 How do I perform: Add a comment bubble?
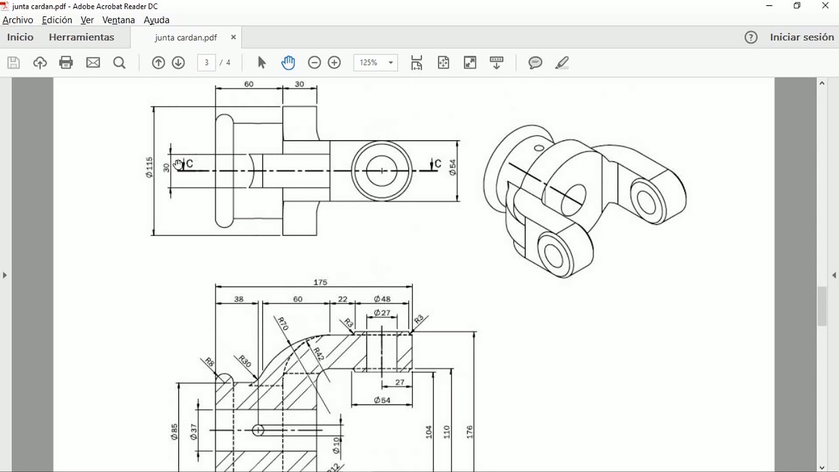point(536,63)
